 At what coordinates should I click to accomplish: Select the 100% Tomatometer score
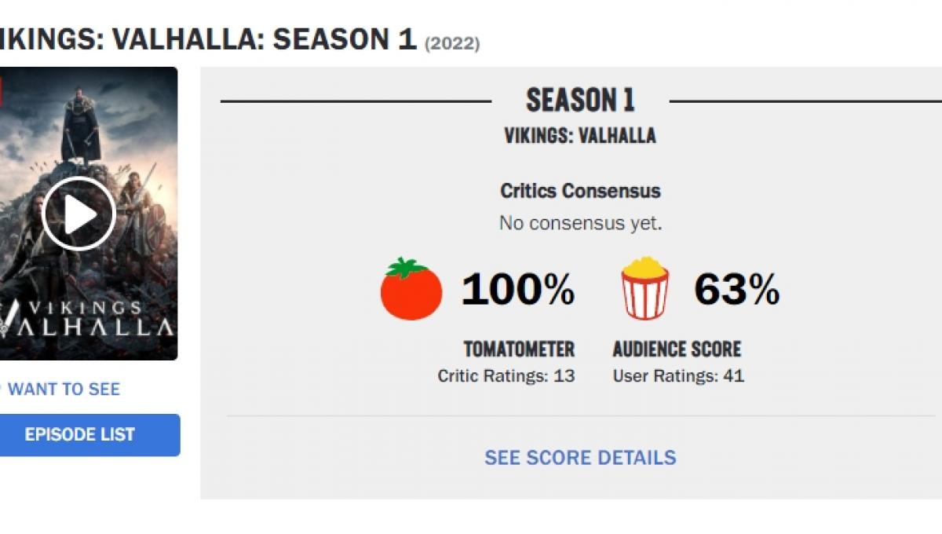tap(517, 289)
